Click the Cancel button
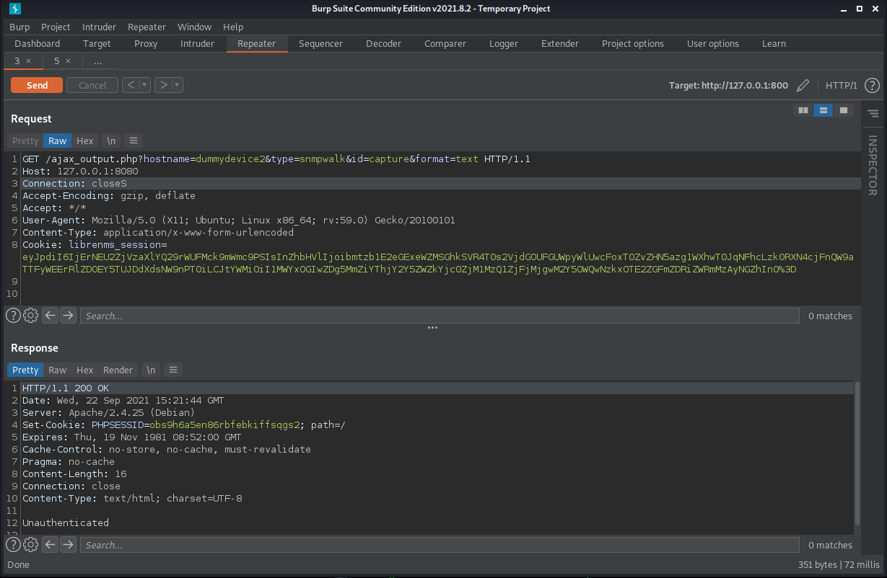 [x=92, y=85]
